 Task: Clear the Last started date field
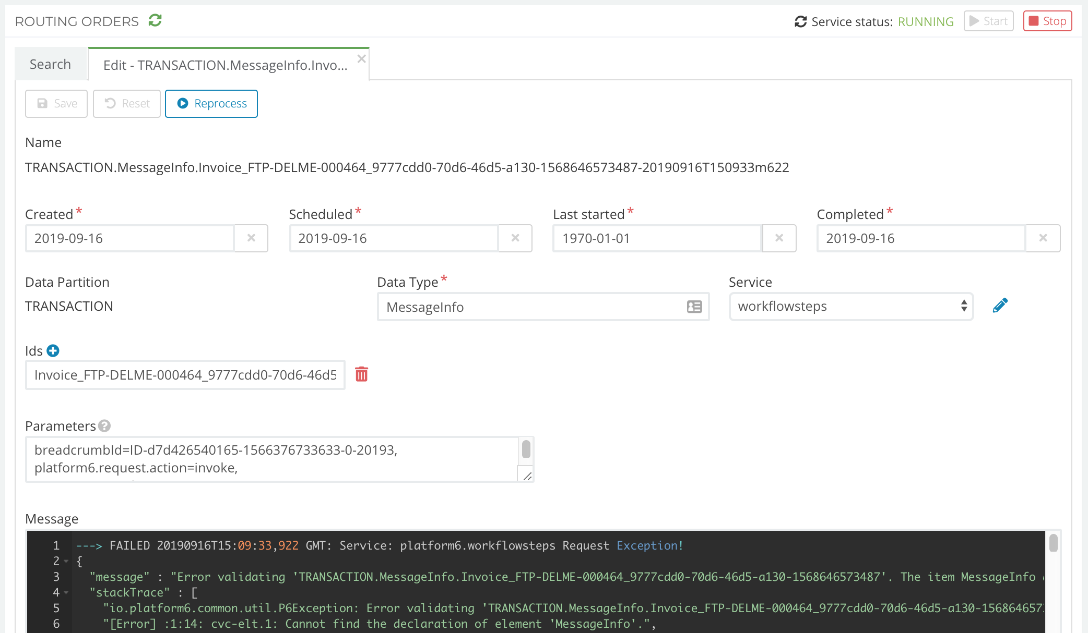(x=779, y=238)
